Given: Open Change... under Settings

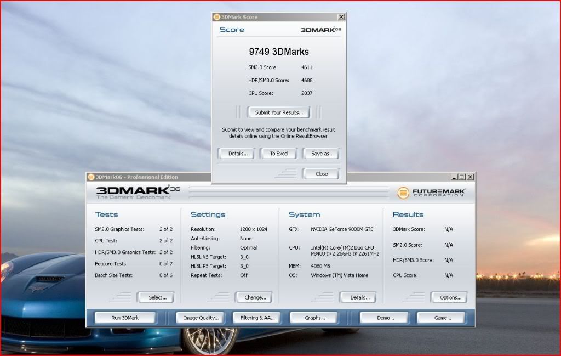Looking at the screenshot, I should coord(254,297).
